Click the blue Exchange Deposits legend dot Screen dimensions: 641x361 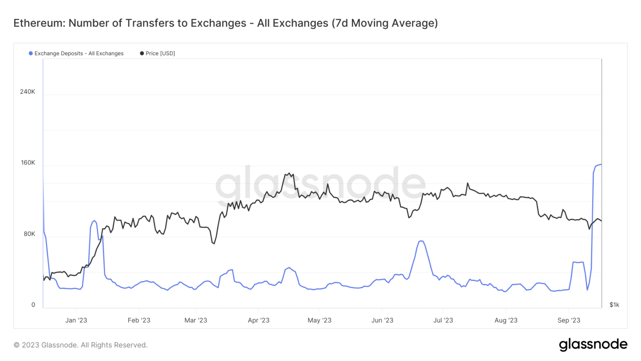point(30,53)
